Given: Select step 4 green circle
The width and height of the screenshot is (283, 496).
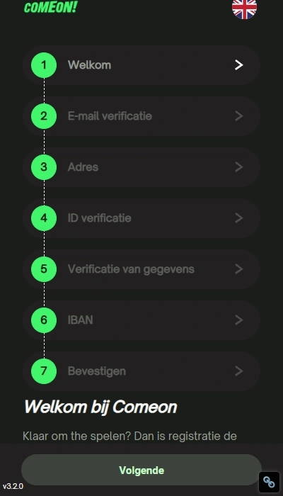Looking at the screenshot, I should (44, 218).
